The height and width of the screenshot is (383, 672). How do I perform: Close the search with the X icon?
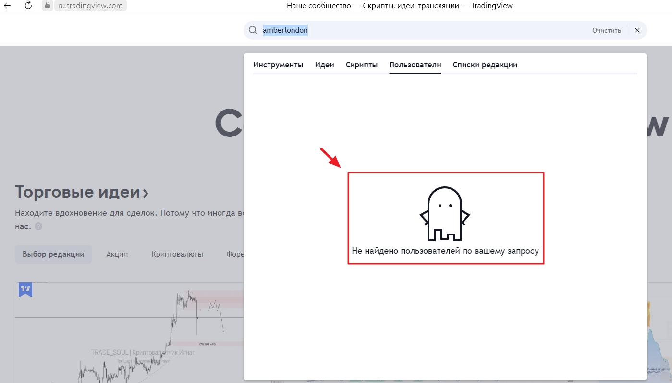pyautogui.click(x=637, y=30)
